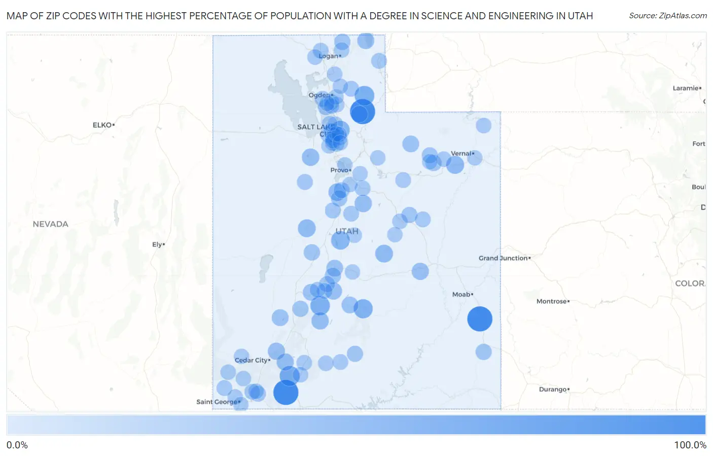Click the NEVADA state label
The width and height of the screenshot is (713, 456).
click(x=50, y=224)
